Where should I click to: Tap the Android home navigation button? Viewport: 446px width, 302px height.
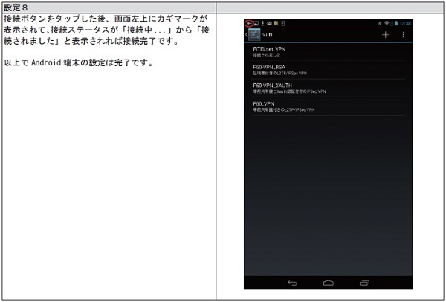pos(328,283)
